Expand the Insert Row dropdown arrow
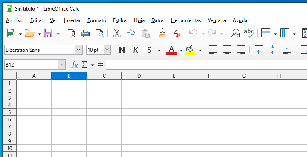Viewport: 307px width, 157px height. pyautogui.click(x=275, y=34)
